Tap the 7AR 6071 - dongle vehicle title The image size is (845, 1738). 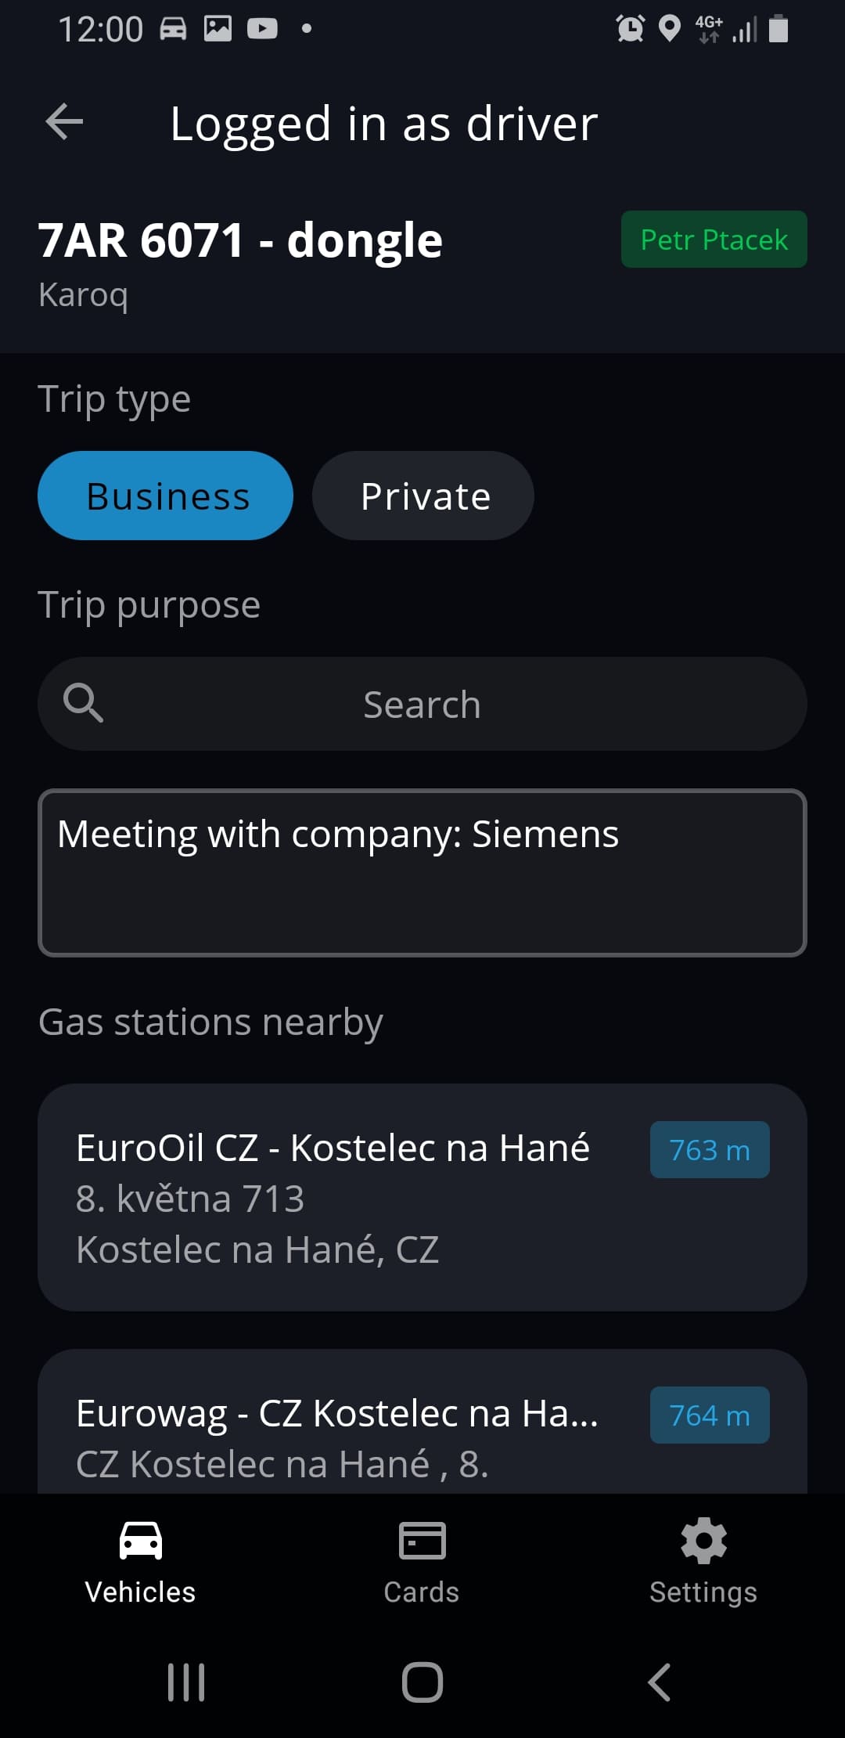click(240, 240)
